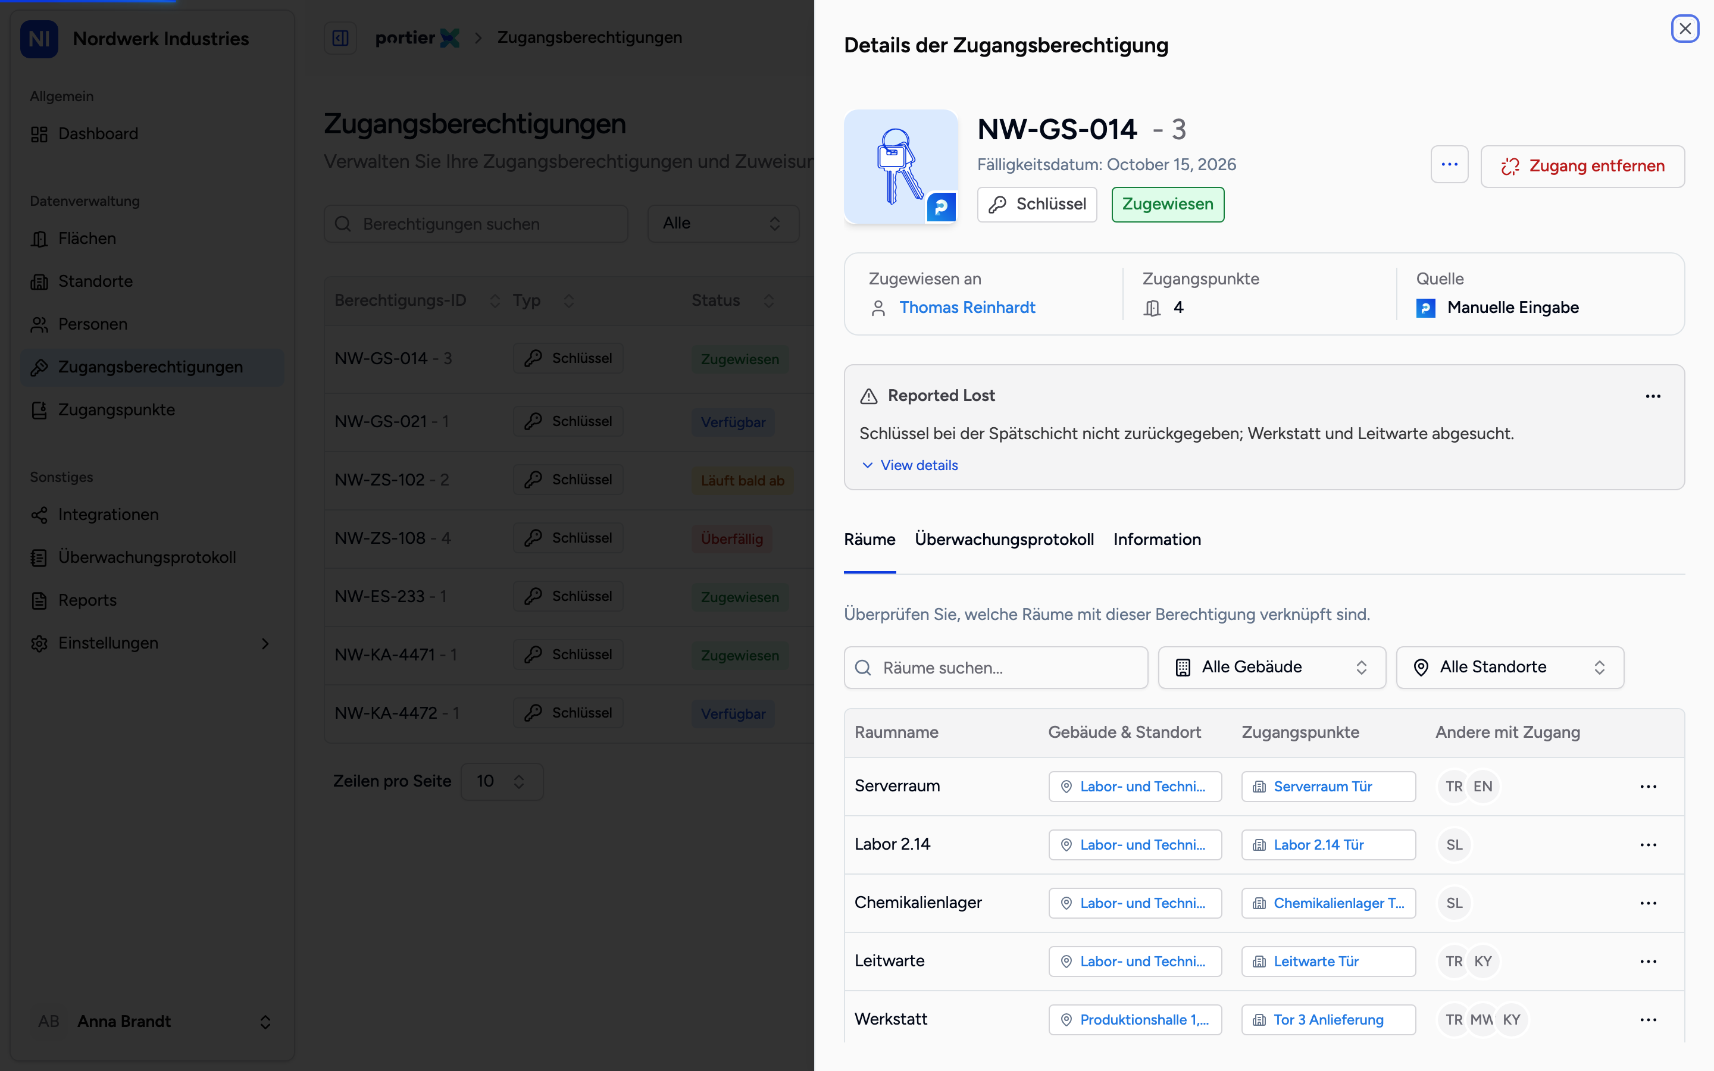This screenshot has width=1714, height=1071.
Task: Close the access permission details panel
Action: coord(1685,29)
